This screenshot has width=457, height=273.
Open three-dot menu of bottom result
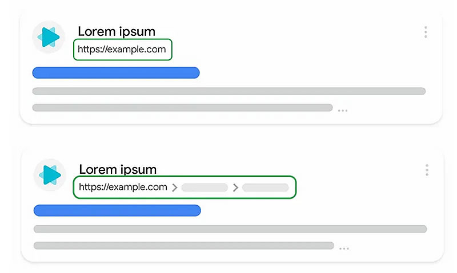coord(427,170)
